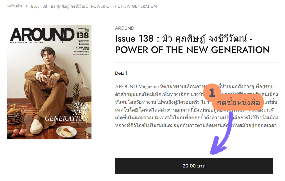The image size is (285, 181).
Task: Click the MAY-JUN 2022 date on cover
Action: 84,29
